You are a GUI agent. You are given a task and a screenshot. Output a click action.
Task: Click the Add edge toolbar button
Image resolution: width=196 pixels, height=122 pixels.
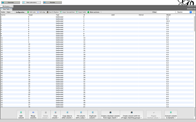41,12
